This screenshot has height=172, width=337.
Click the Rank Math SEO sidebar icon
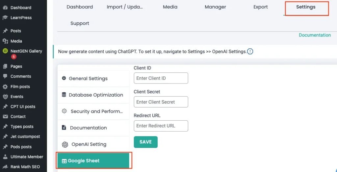click(x=5, y=167)
